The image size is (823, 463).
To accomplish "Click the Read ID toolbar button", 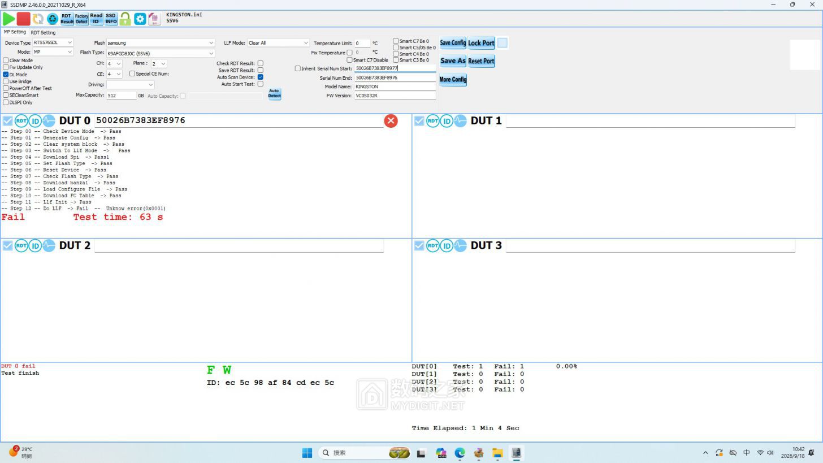I will (x=96, y=19).
